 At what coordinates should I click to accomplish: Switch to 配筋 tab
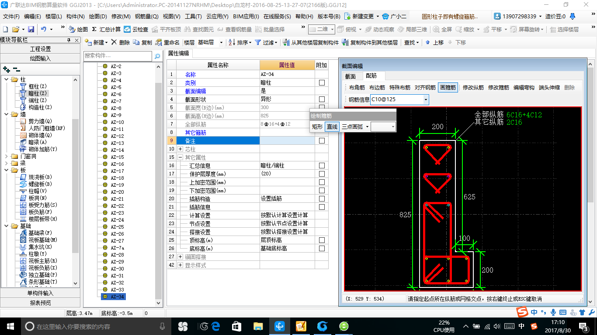click(x=371, y=76)
